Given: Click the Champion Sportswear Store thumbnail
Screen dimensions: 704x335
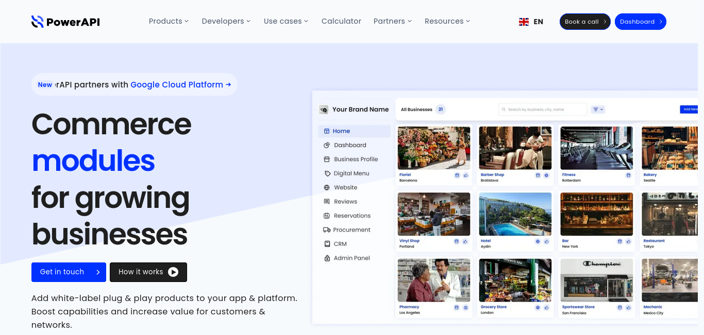Looking at the screenshot, I should click(597, 280).
